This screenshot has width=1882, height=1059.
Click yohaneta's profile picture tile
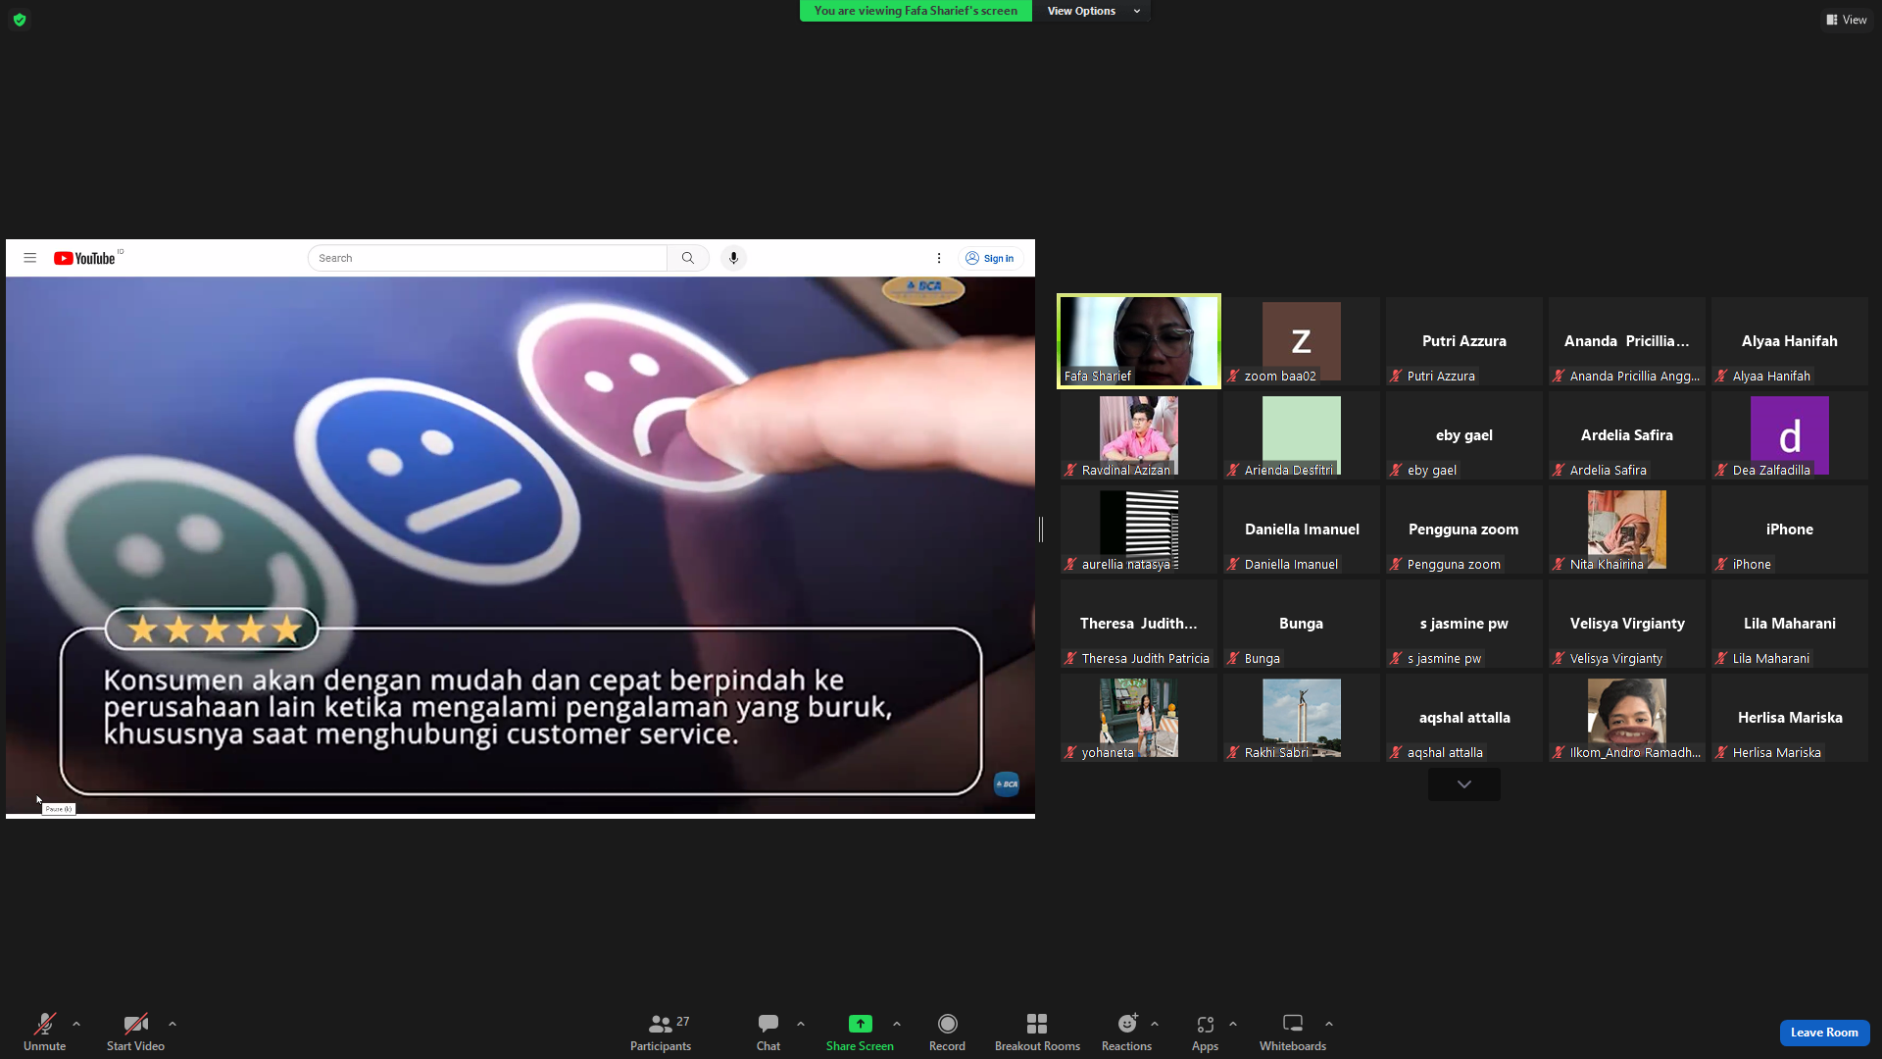(x=1139, y=718)
